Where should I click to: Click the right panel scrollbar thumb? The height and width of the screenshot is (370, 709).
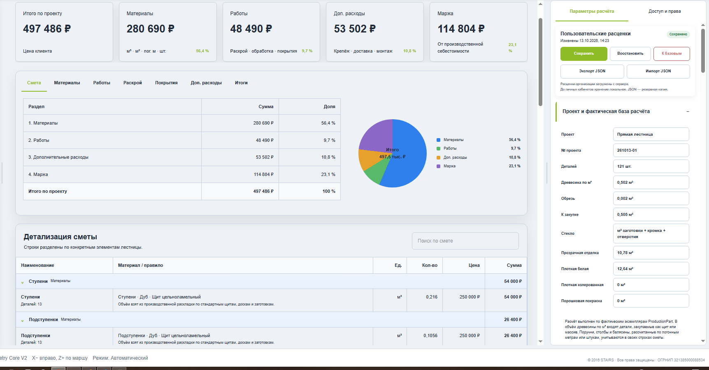[703, 50]
